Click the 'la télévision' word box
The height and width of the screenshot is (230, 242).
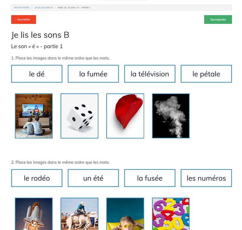click(150, 74)
